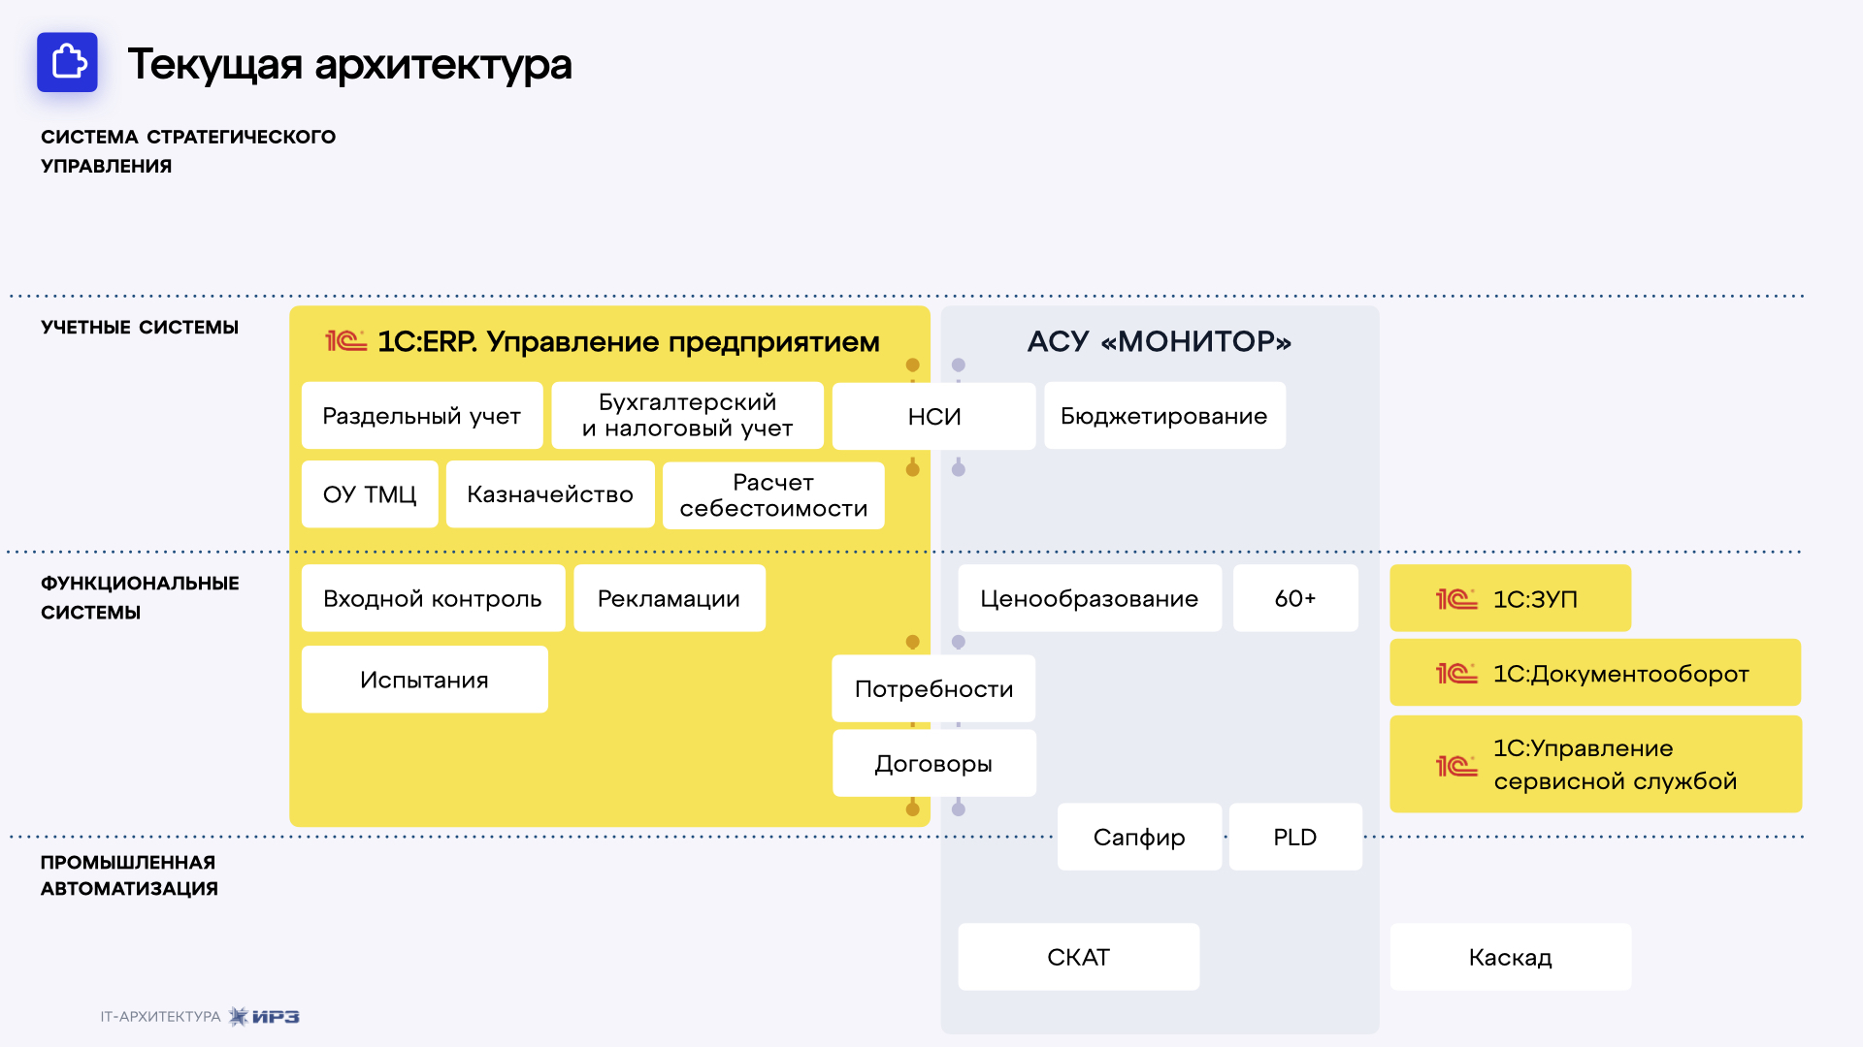This screenshot has width=1863, height=1047.
Task: Click the 1C logo in Документооборот box
Action: 1456,673
